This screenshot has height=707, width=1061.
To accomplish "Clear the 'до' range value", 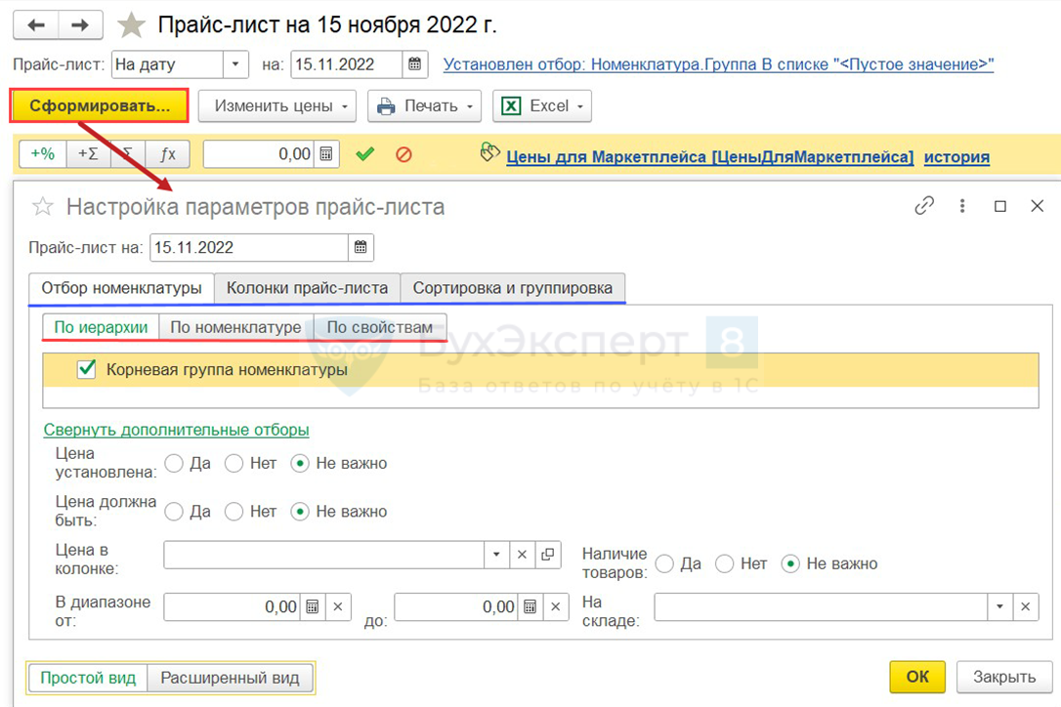I will [556, 606].
